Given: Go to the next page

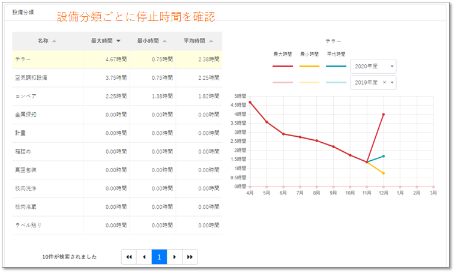Looking at the screenshot, I should (x=174, y=257).
